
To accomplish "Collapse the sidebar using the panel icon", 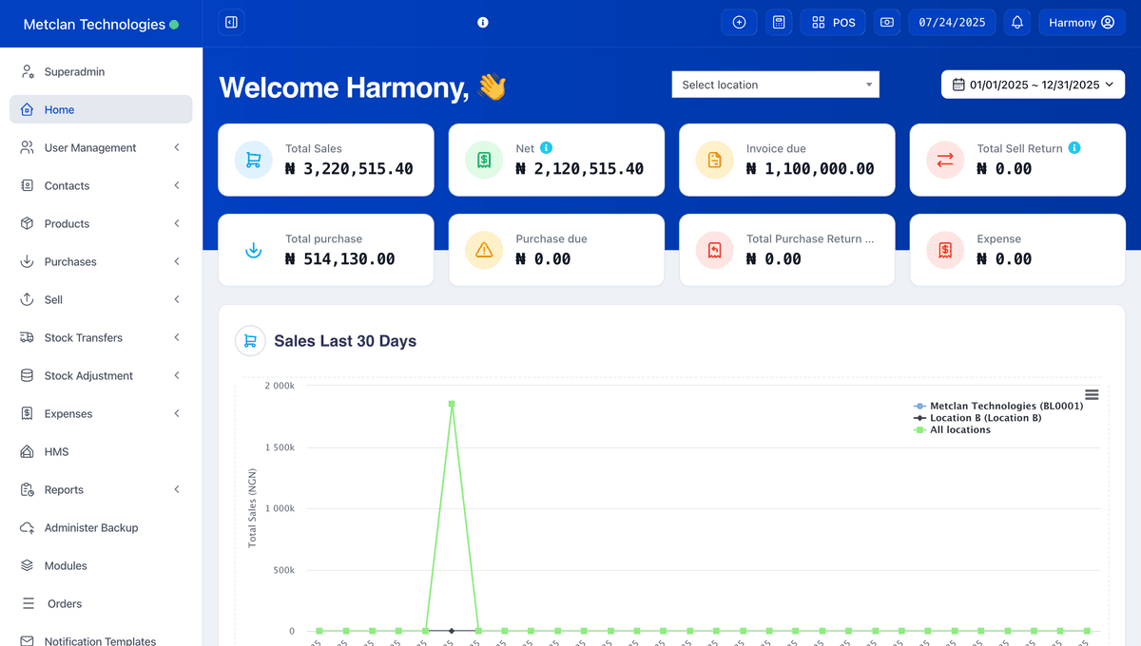I will click(x=230, y=21).
